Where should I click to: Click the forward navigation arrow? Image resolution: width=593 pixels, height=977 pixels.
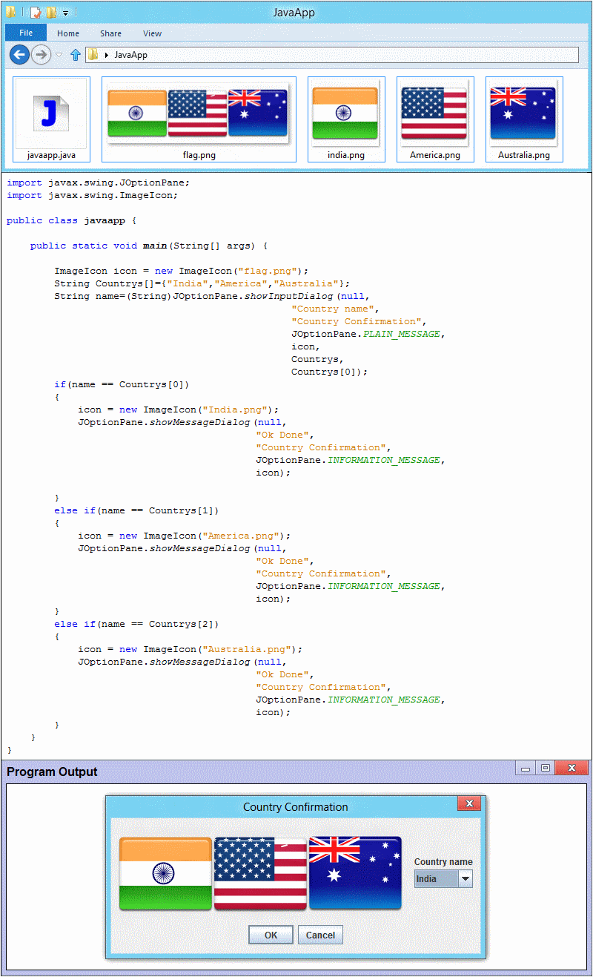click(41, 55)
